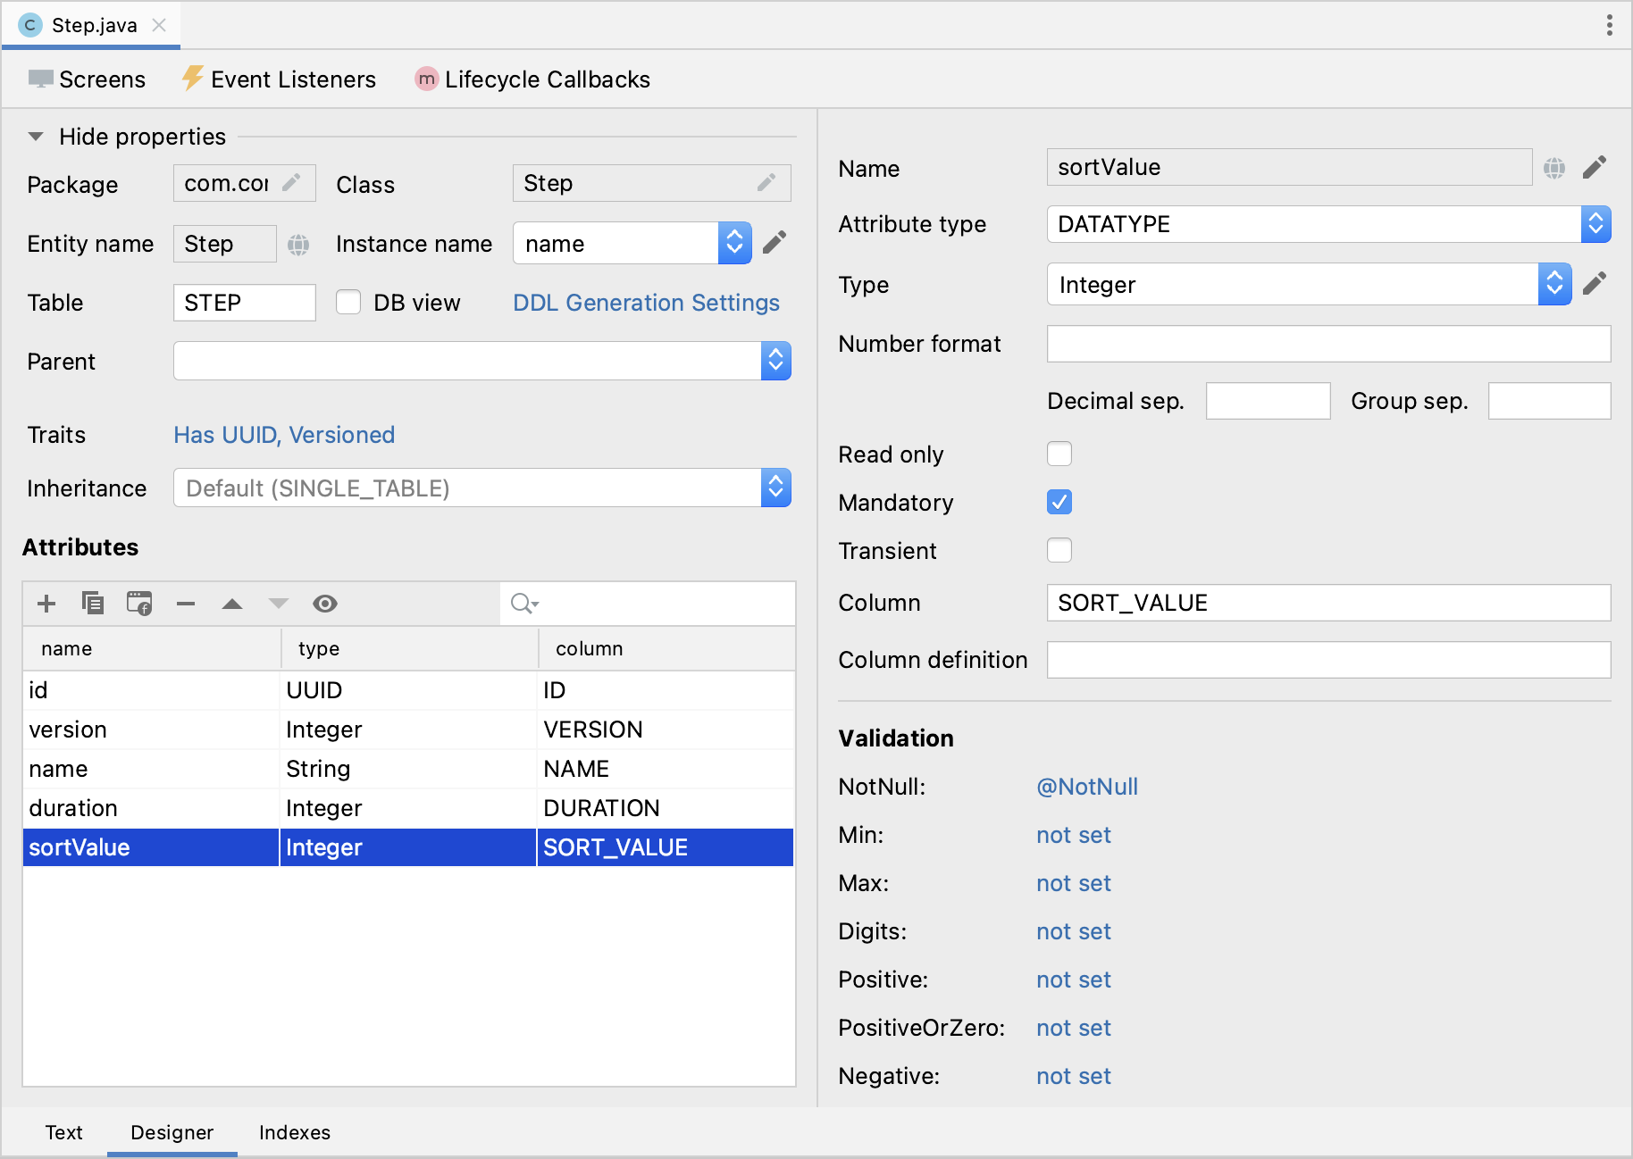The width and height of the screenshot is (1633, 1159).
Task: Switch to the Text tab
Action: pos(63,1132)
